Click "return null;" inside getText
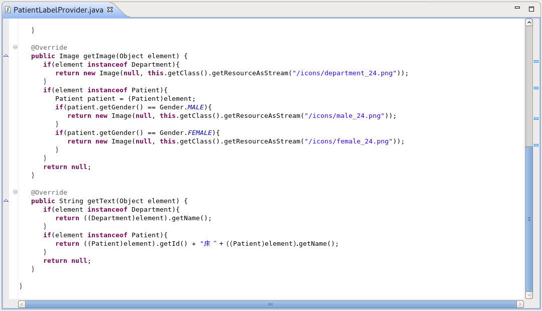Viewport: 542px width, 311px height. coord(67,261)
